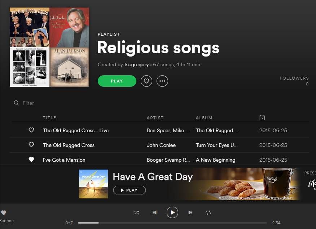
Task: Enable shuffle in the playback bar
Action: coord(136,212)
